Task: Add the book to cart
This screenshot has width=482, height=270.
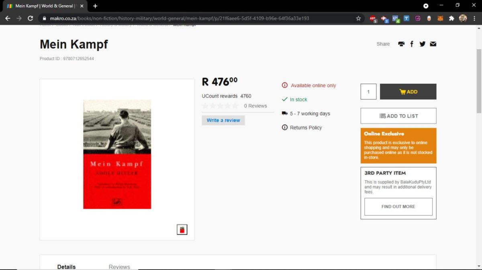Action: click(408, 92)
